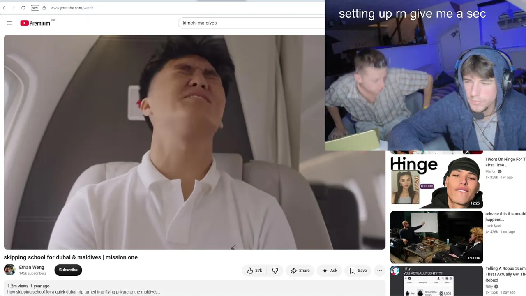Open the three-dot more actions menu

click(x=380, y=271)
